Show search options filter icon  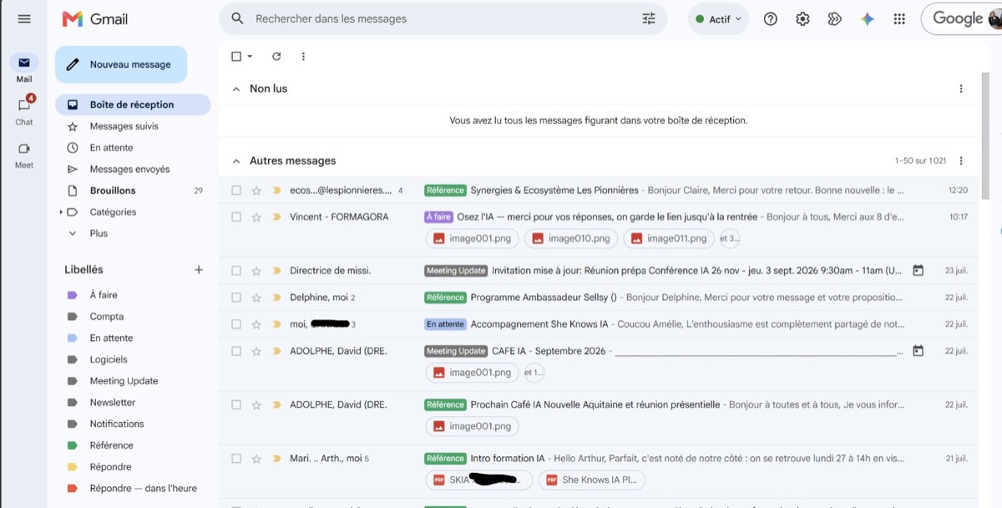click(x=649, y=18)
